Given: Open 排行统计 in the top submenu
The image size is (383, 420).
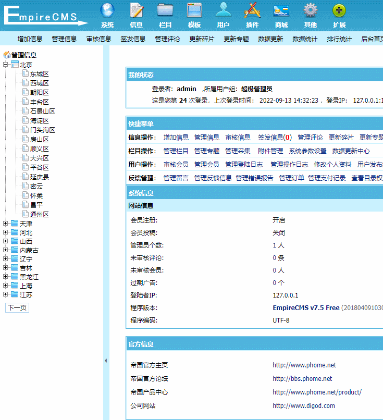Looking at the screenshot, I should (339, 39).
